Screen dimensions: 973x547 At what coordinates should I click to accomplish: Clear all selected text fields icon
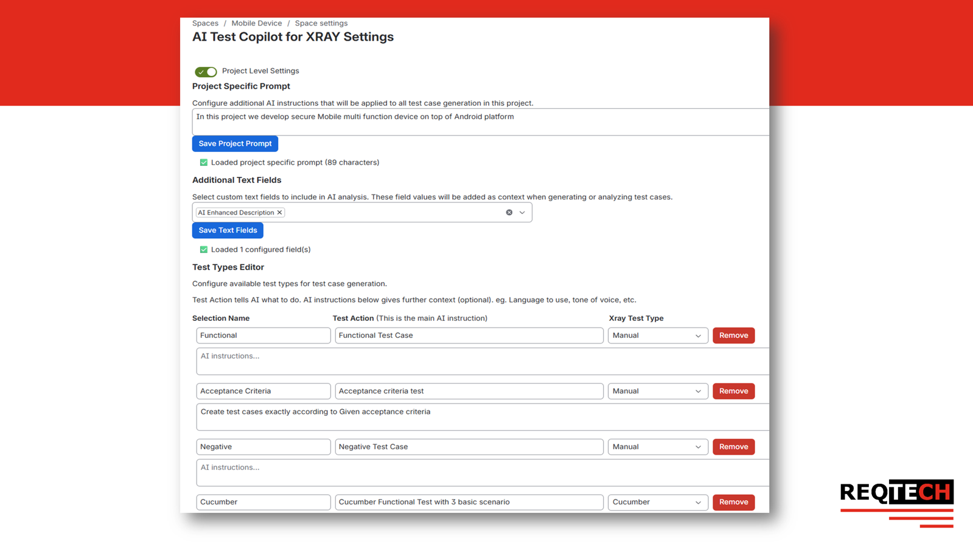509,213
